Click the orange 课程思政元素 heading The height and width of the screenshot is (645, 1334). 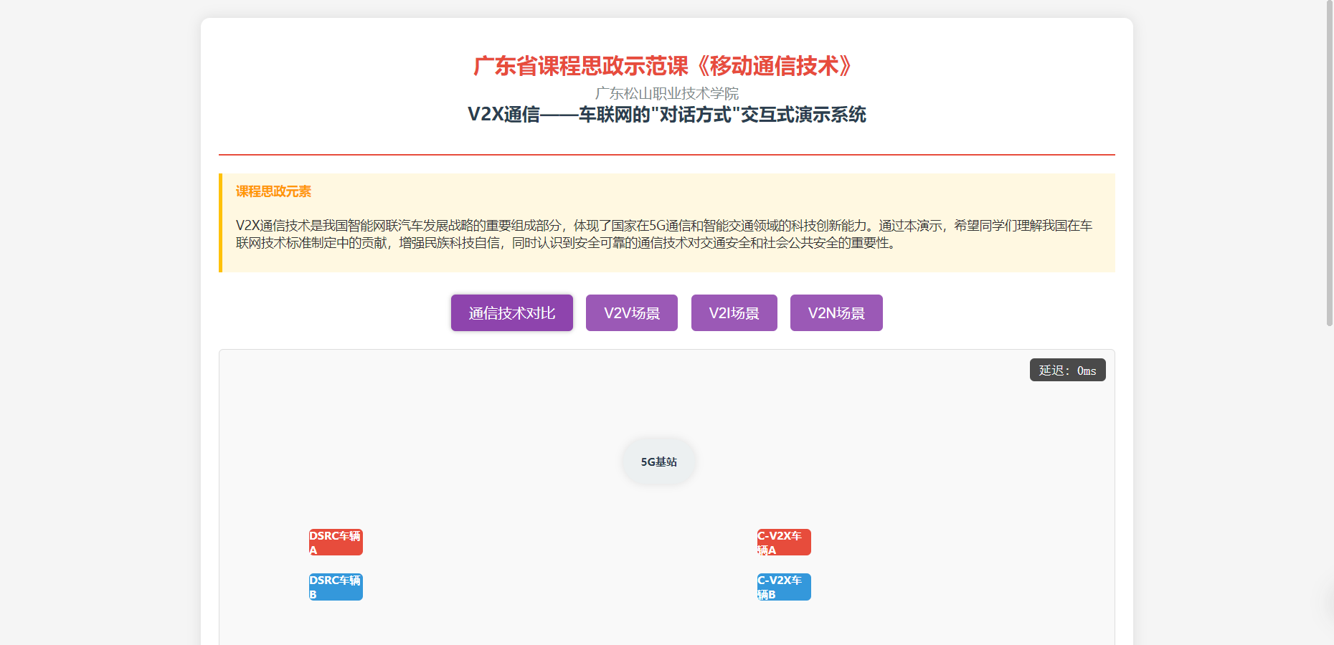273,191
